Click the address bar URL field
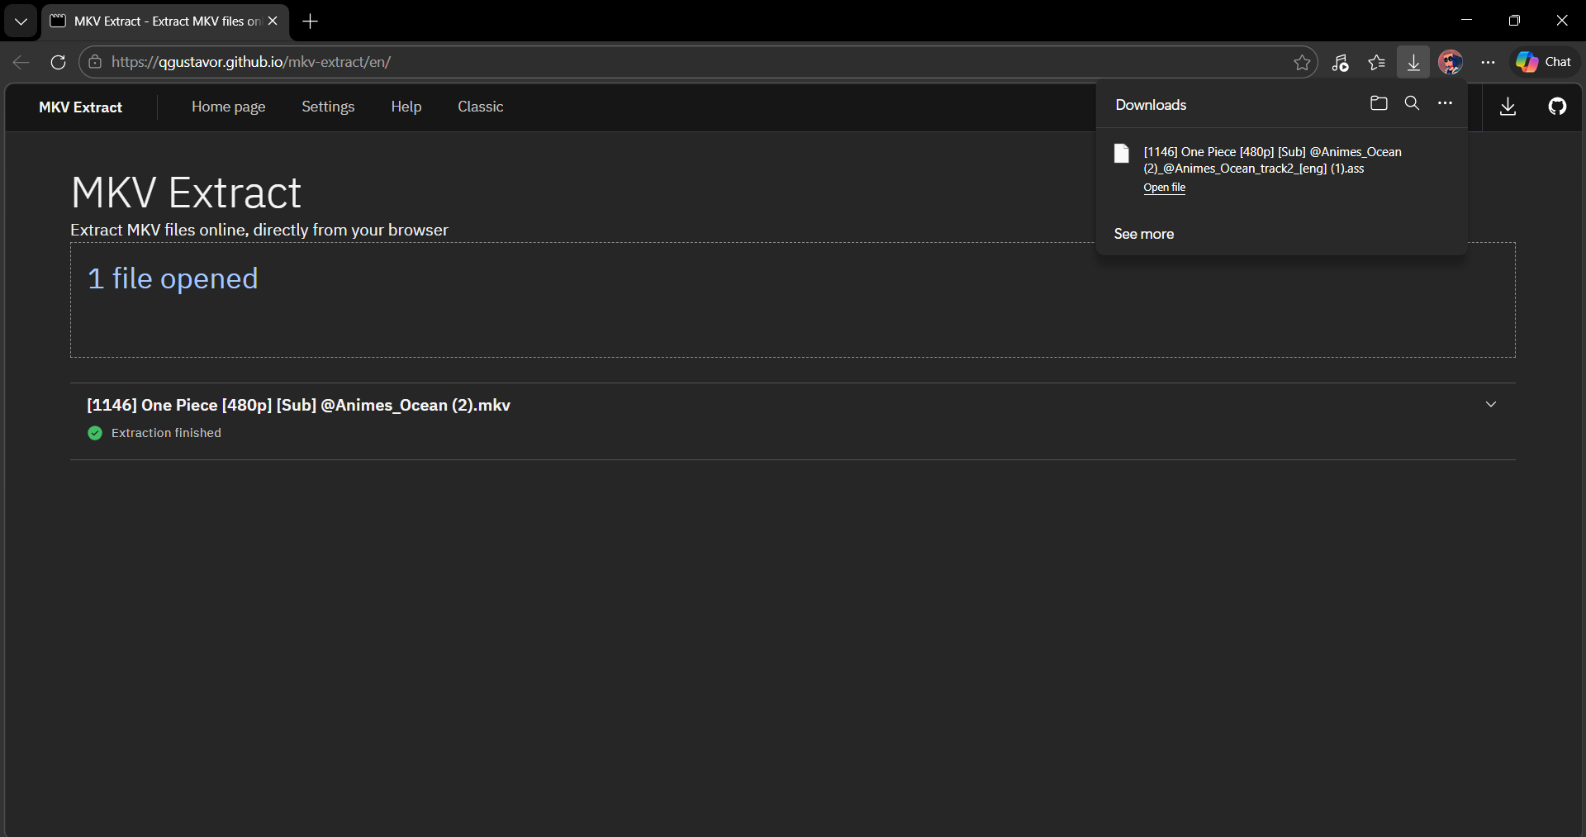Screen dimensions: 1586x837 pyautogui.click(x=661, y=62)
